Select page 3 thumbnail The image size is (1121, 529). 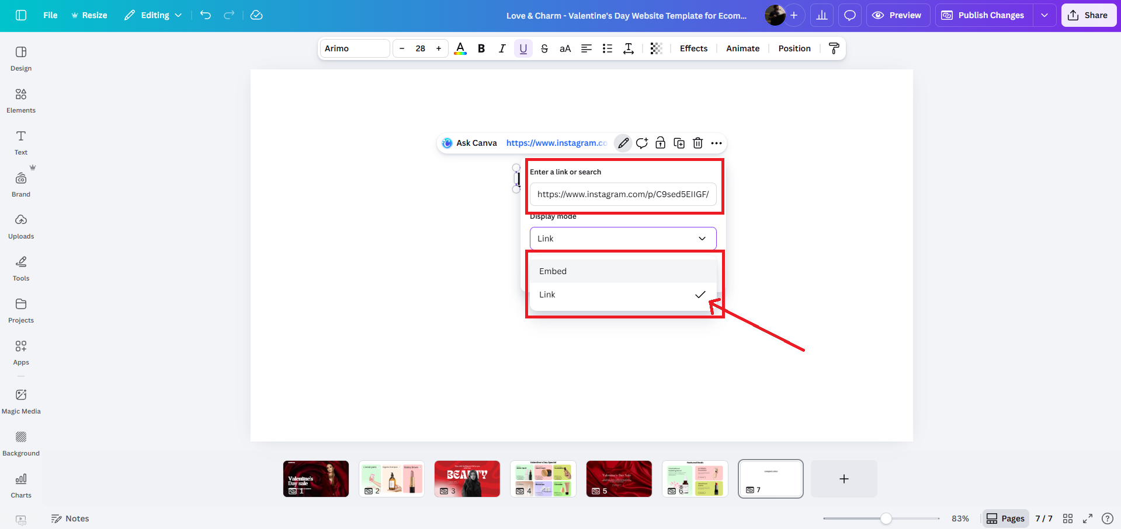pyautogui.click(x=467, y=479)
